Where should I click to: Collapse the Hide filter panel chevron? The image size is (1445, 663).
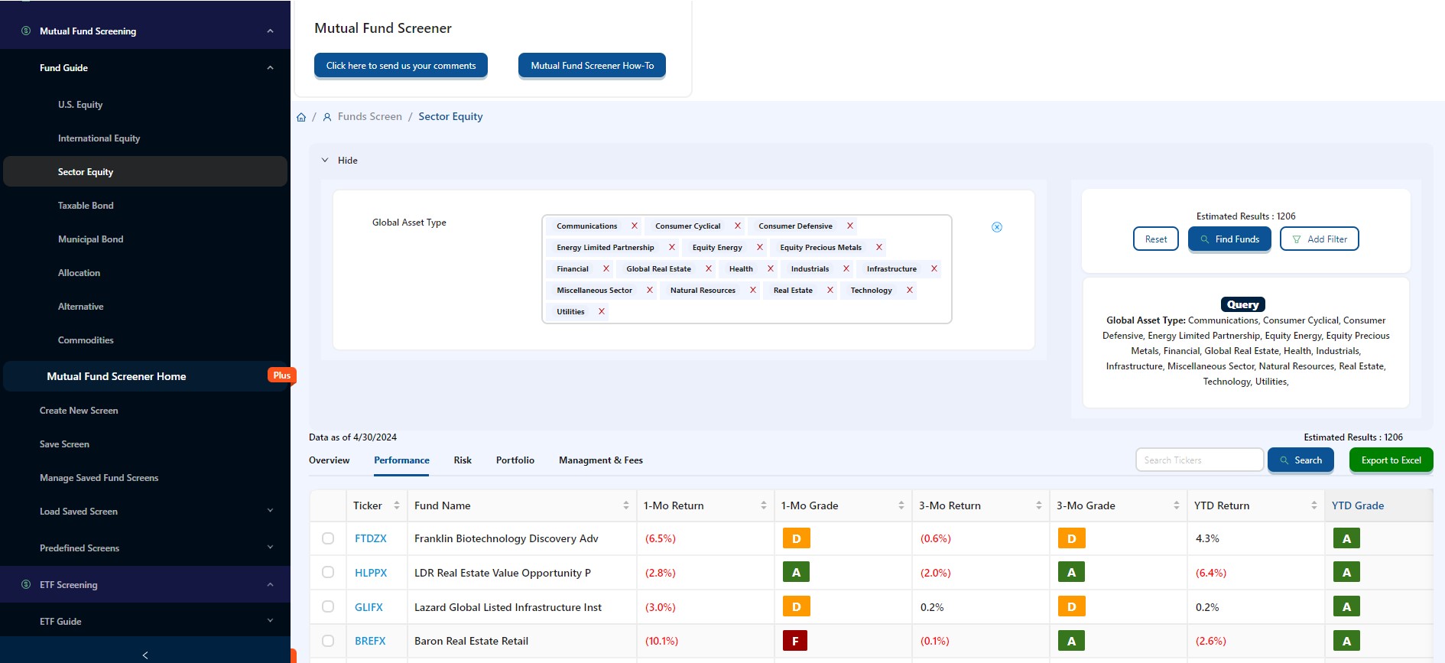point(325,161)
